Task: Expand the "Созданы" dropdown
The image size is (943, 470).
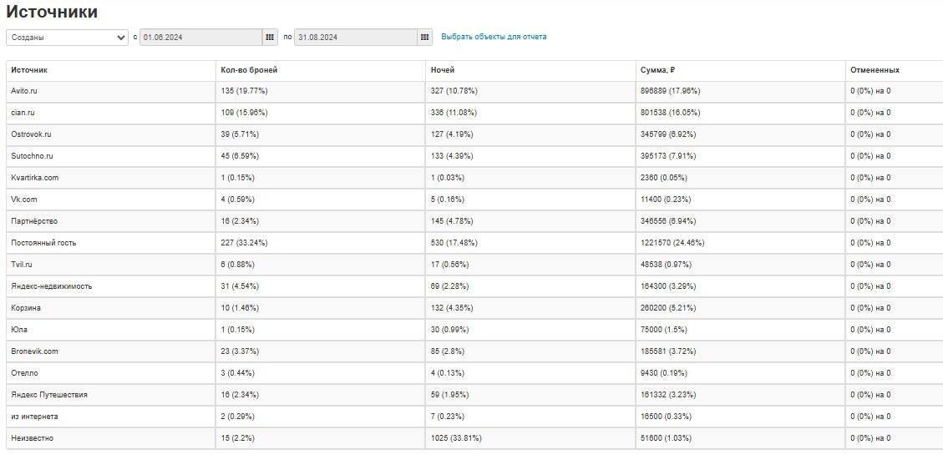Action: click(67, 37)
